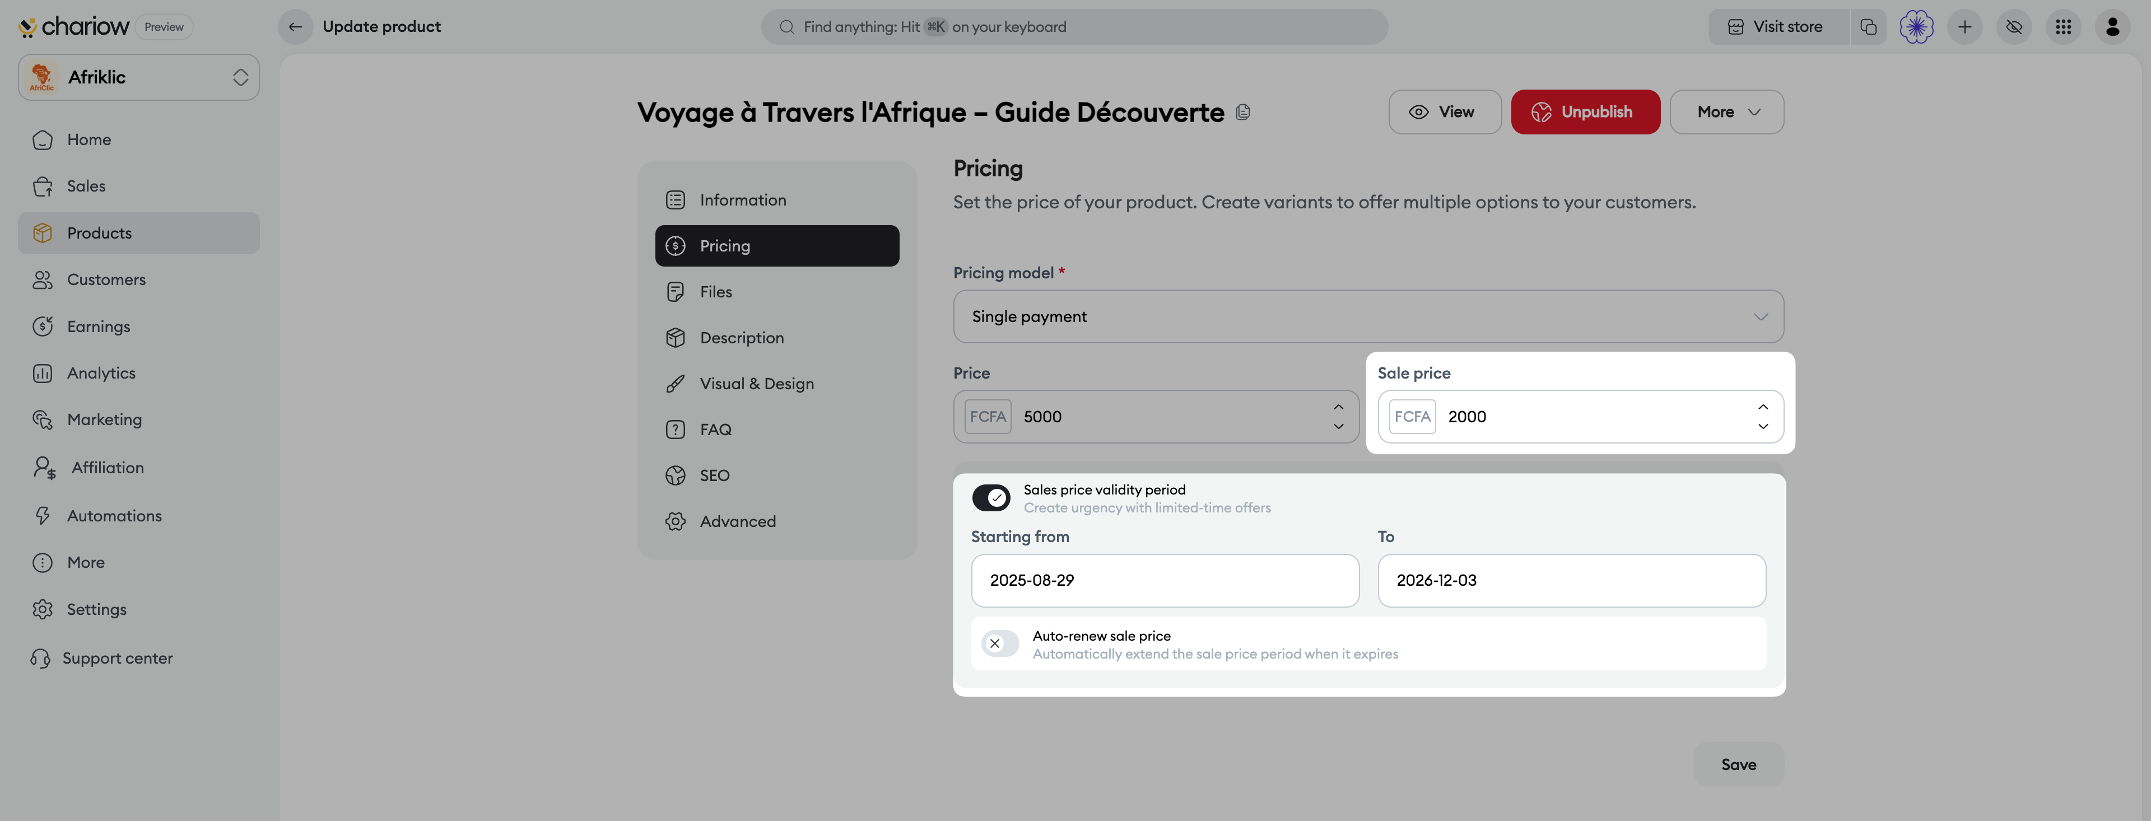The width and height of the screenshot is (2151, 821).
Task: Click the sidebar More circle icon
Action: [x=43, y=563]
